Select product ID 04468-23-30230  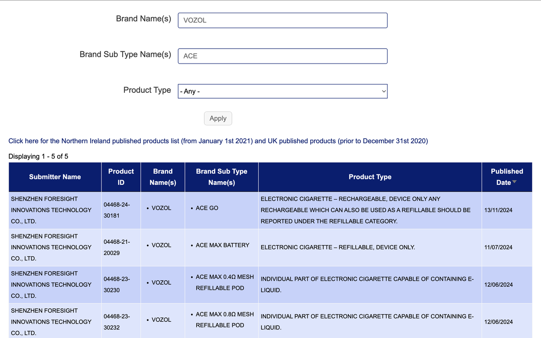click(117, 285)
